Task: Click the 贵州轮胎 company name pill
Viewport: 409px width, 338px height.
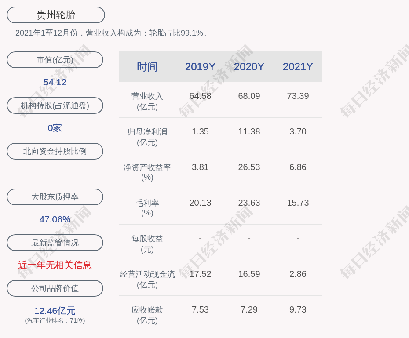Action: (x=56, y=15)
